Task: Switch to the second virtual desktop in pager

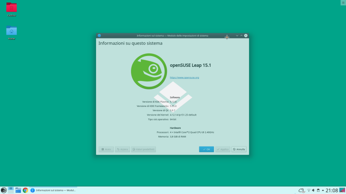Action: click(10, 192)
